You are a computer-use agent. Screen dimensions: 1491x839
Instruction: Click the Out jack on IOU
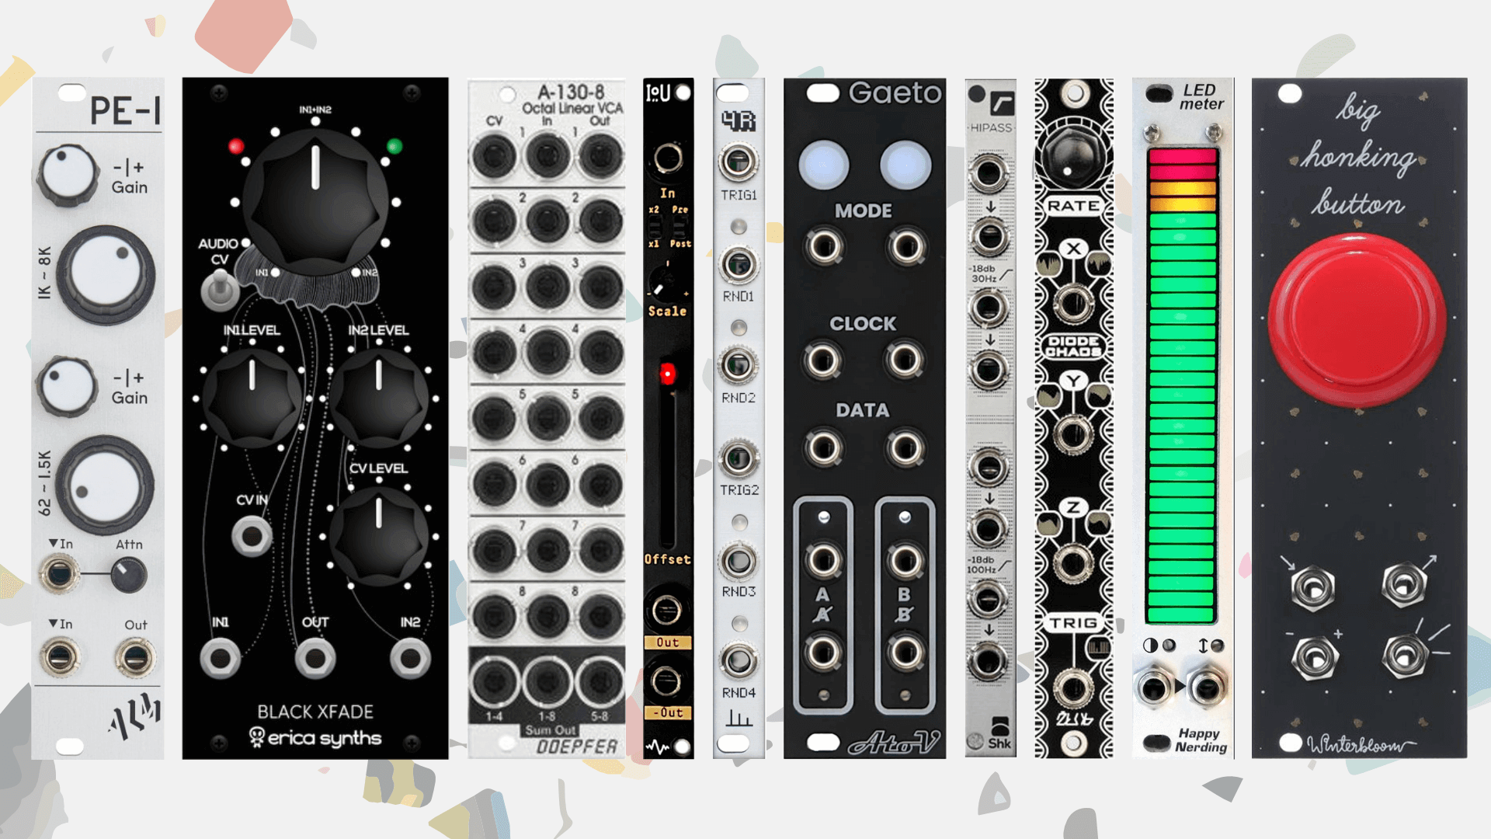point(666,611)
